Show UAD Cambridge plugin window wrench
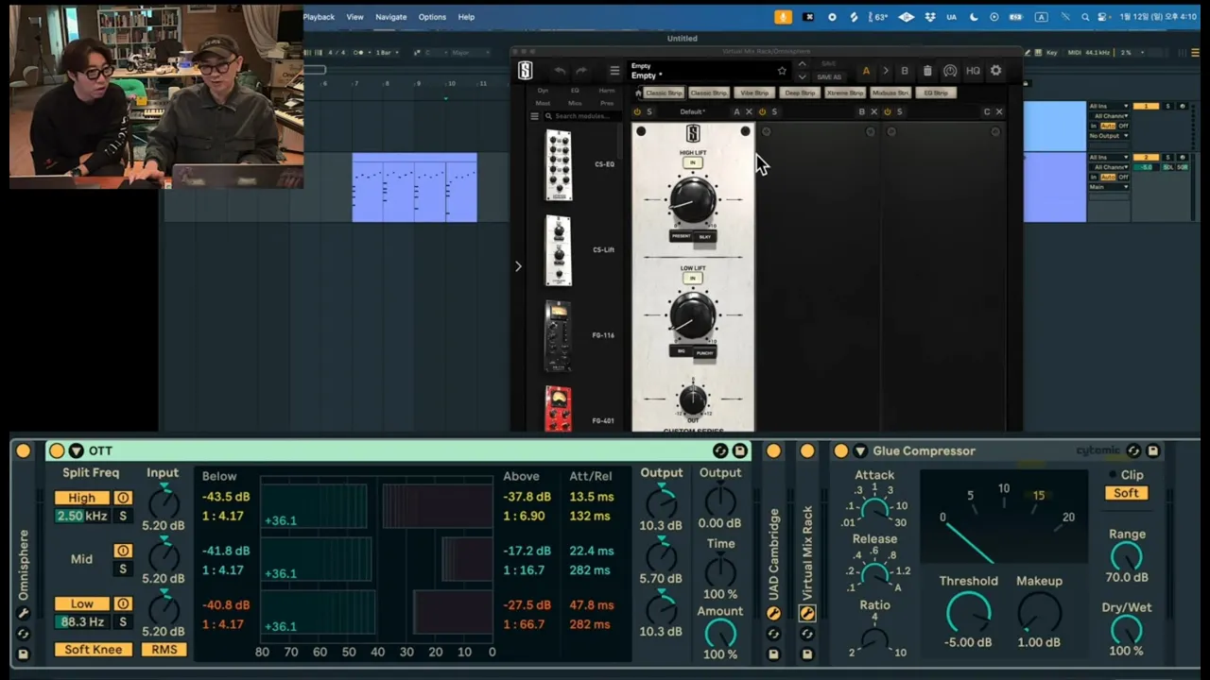 773,613
